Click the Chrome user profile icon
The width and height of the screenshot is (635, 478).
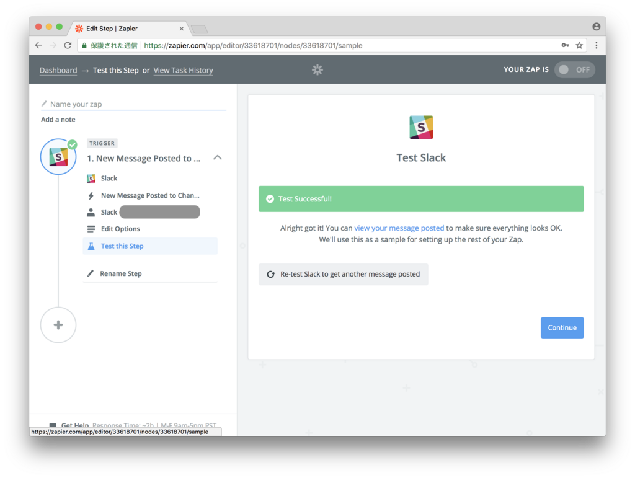[596, 27]
